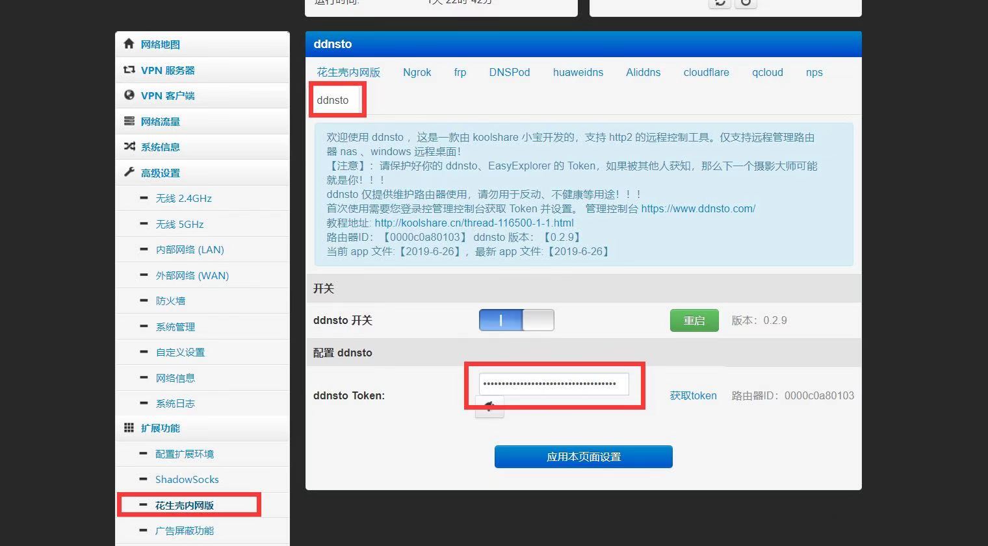Focus the ddnsto Token password field
Viewport: 988px width, 546px height.
point(553,384)
